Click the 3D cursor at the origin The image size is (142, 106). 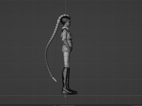[x=66, y=96]
